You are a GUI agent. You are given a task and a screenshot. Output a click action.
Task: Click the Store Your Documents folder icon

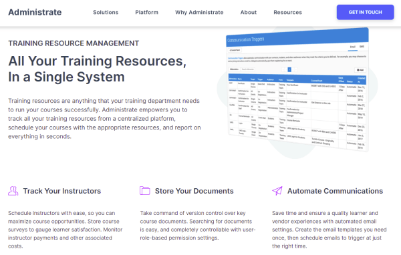click(145, 191)
